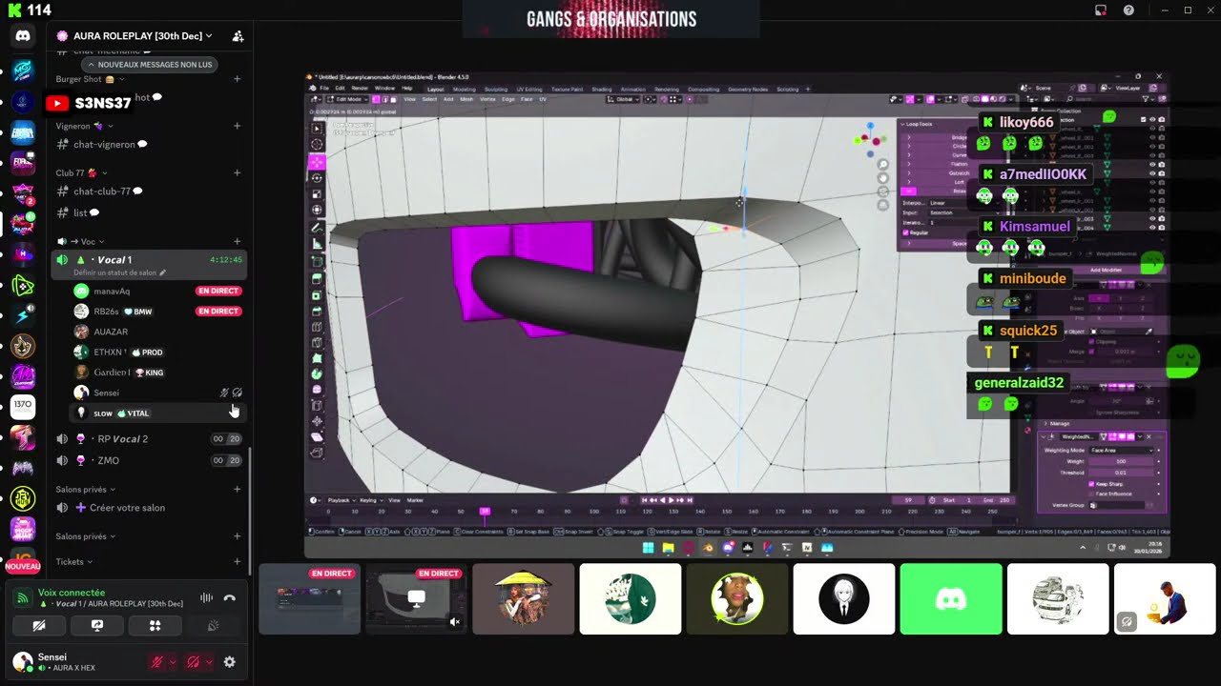1221x686 pixels.
Task: Select Blender's Extrude Region tool
Action: pos(317,278)
